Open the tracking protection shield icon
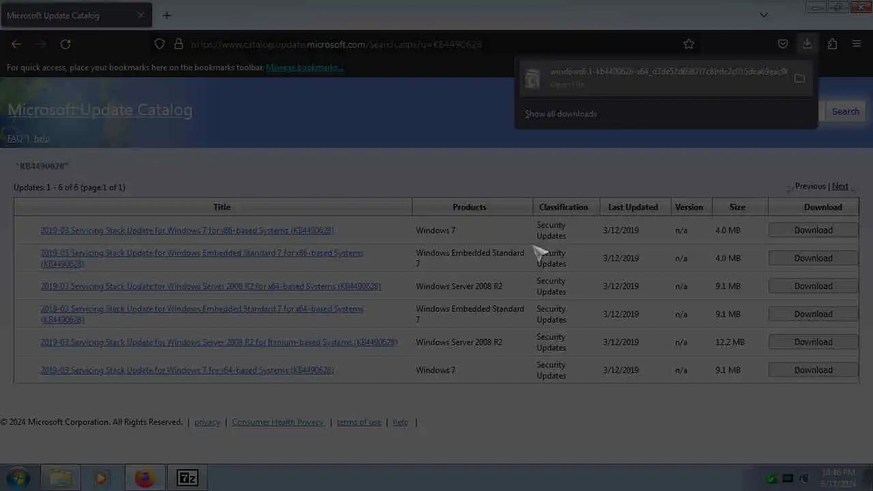Screen dimensions: 873x491 click(x=160, y=44)
